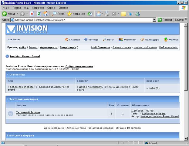Click the Переход (Go) button
Image resolution: width=189 pixels, height=146 pixels.
165,20
